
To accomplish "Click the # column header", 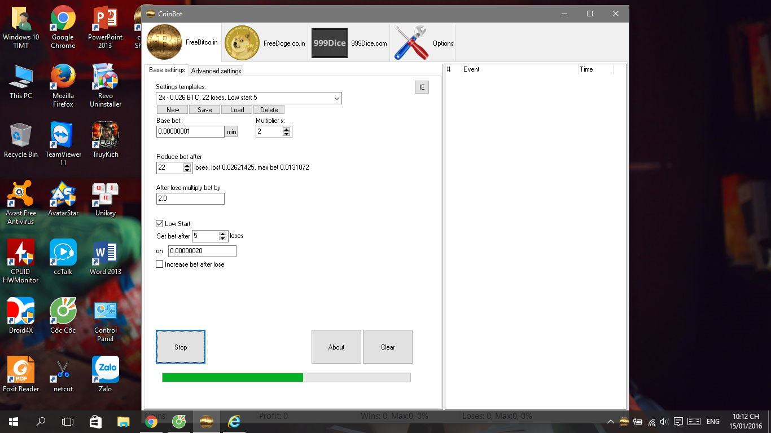I will click(453, 69).
